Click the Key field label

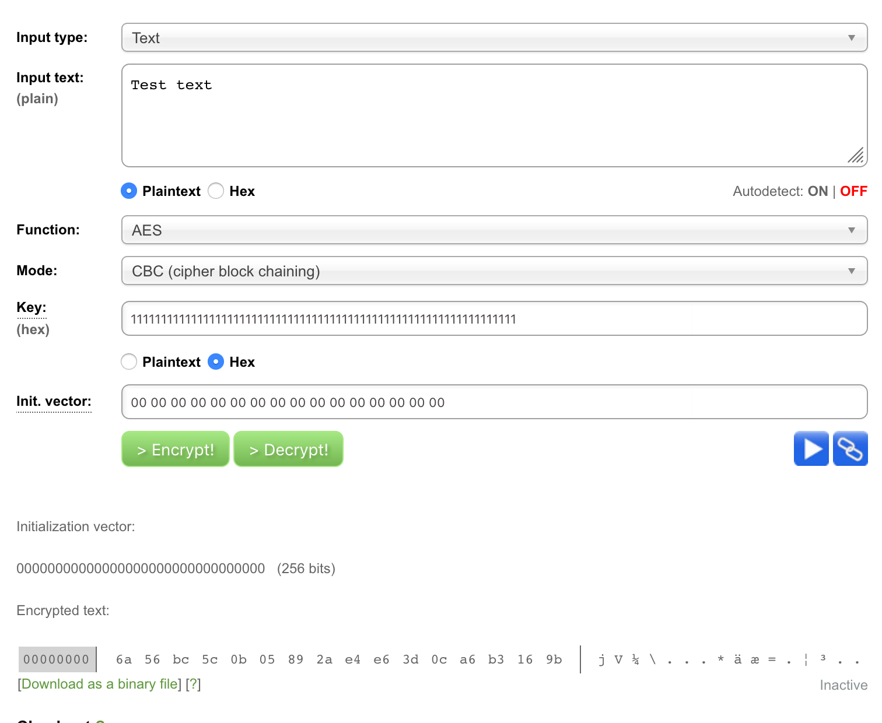31,307
